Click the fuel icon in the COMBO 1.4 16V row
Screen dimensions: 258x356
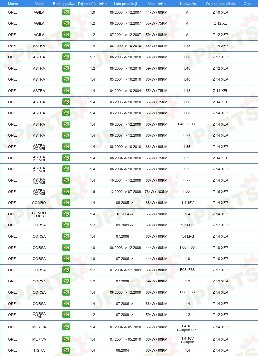tap(66, 202)
